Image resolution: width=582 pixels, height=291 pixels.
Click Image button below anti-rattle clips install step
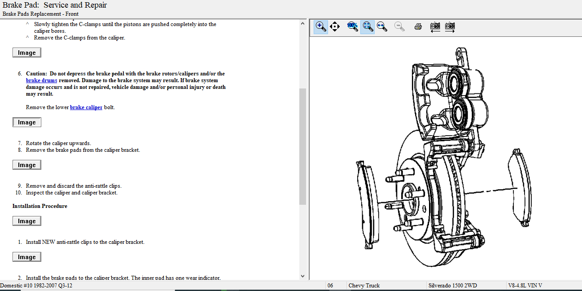(x=27, y=257)
